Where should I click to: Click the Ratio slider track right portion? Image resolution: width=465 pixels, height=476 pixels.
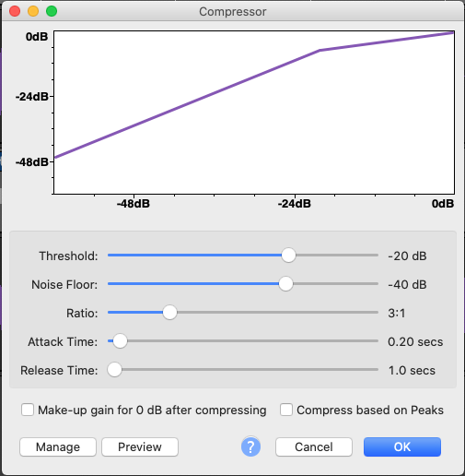(307, 313)
